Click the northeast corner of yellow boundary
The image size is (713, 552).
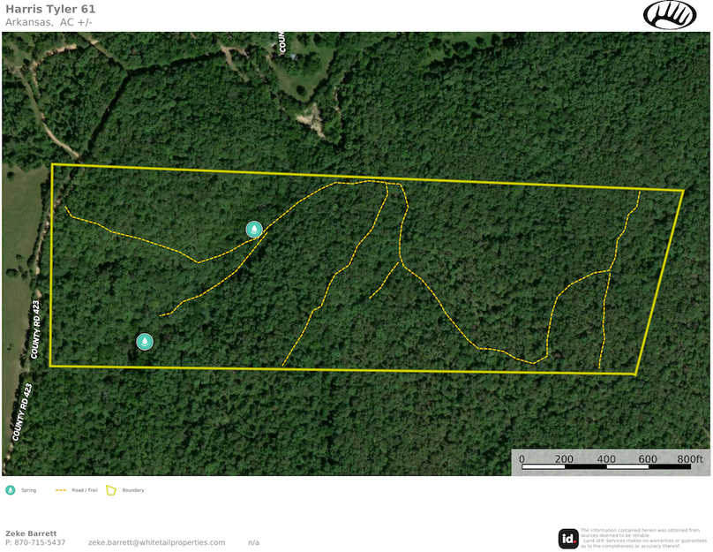click(684, 190)
